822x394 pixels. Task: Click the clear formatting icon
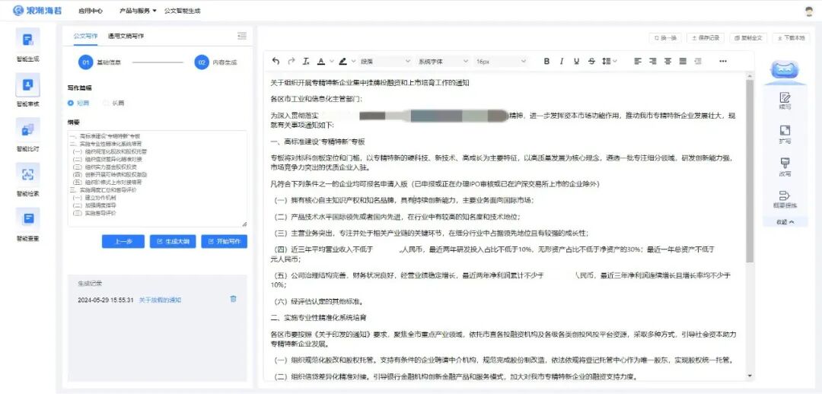click(x=306, y=62)
